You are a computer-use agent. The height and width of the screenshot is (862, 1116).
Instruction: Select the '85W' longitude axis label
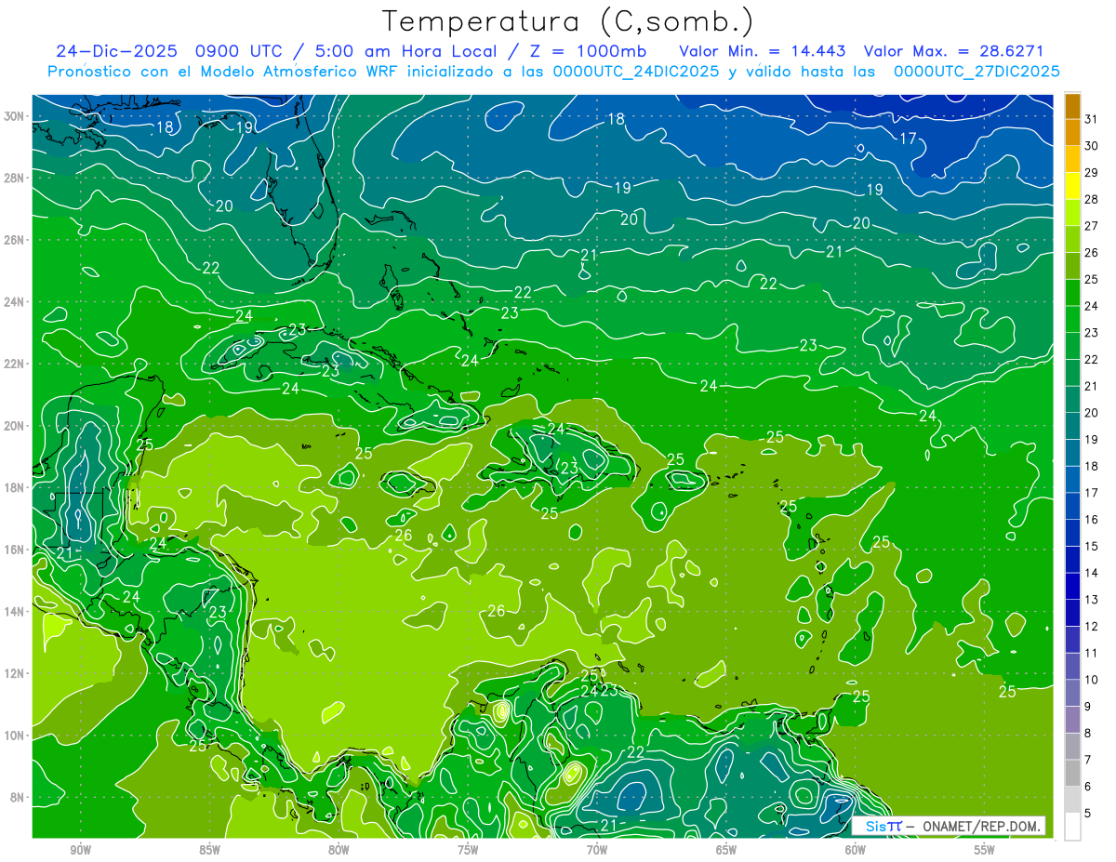(x=209, y=850)
